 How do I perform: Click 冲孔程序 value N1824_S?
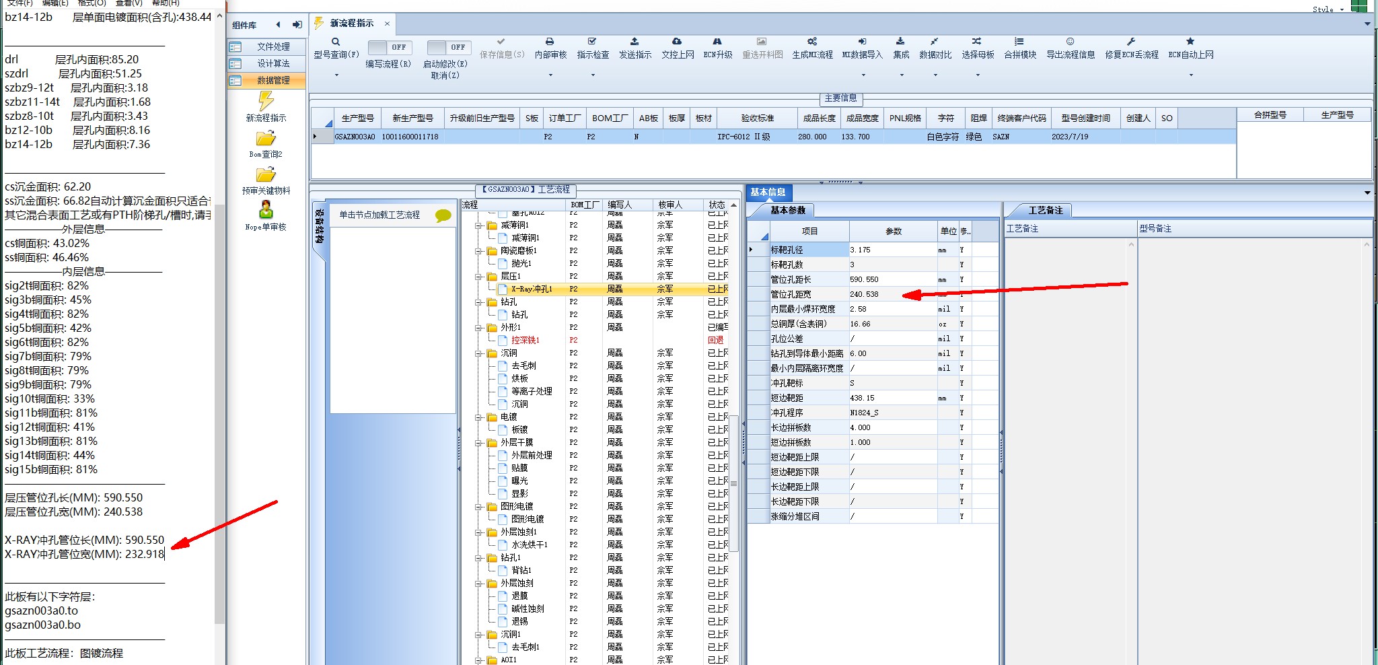[x=893, y=413]
